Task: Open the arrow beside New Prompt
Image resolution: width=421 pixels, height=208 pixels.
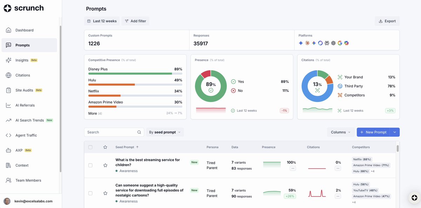Action: tap(395, 132)
